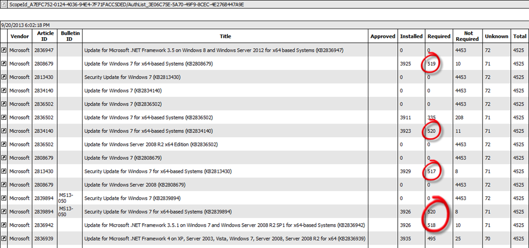The height and width of the screenshot is (248, 529).
Task: Click drill-down icon beside Security Update for Windows 7 (KB2813430)
Action: [x=4, y=77]
